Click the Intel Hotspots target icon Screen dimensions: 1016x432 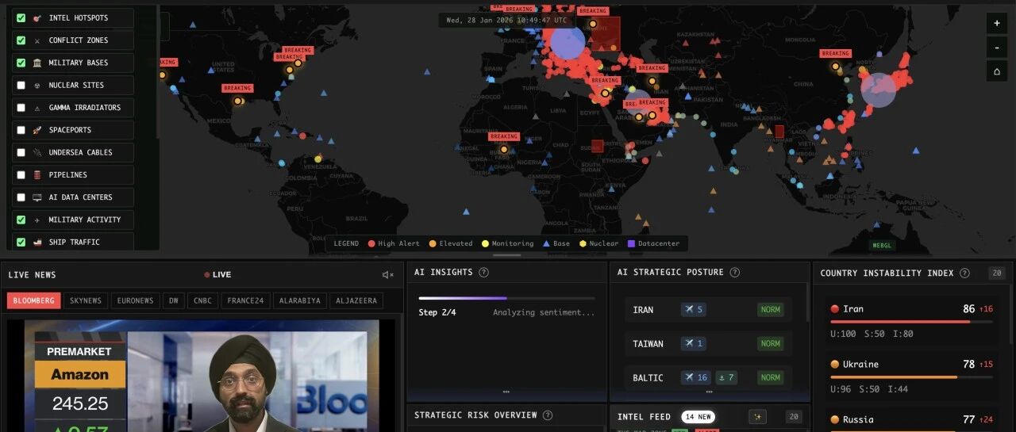[x=37, y=18]
